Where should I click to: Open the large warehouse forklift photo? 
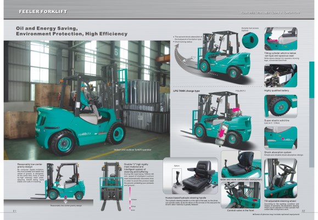[87, 100]
